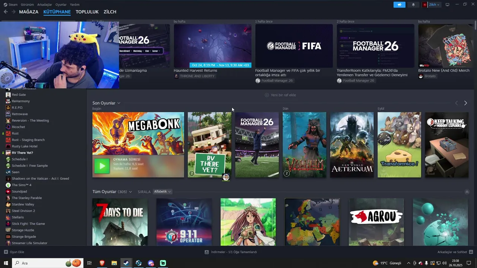Open the Windows Start button

6,263
